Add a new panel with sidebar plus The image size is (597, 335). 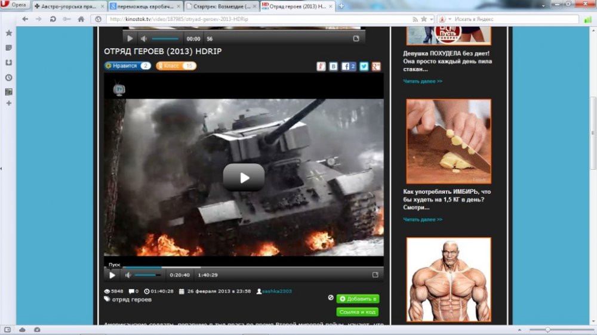(x=9, y=103)
